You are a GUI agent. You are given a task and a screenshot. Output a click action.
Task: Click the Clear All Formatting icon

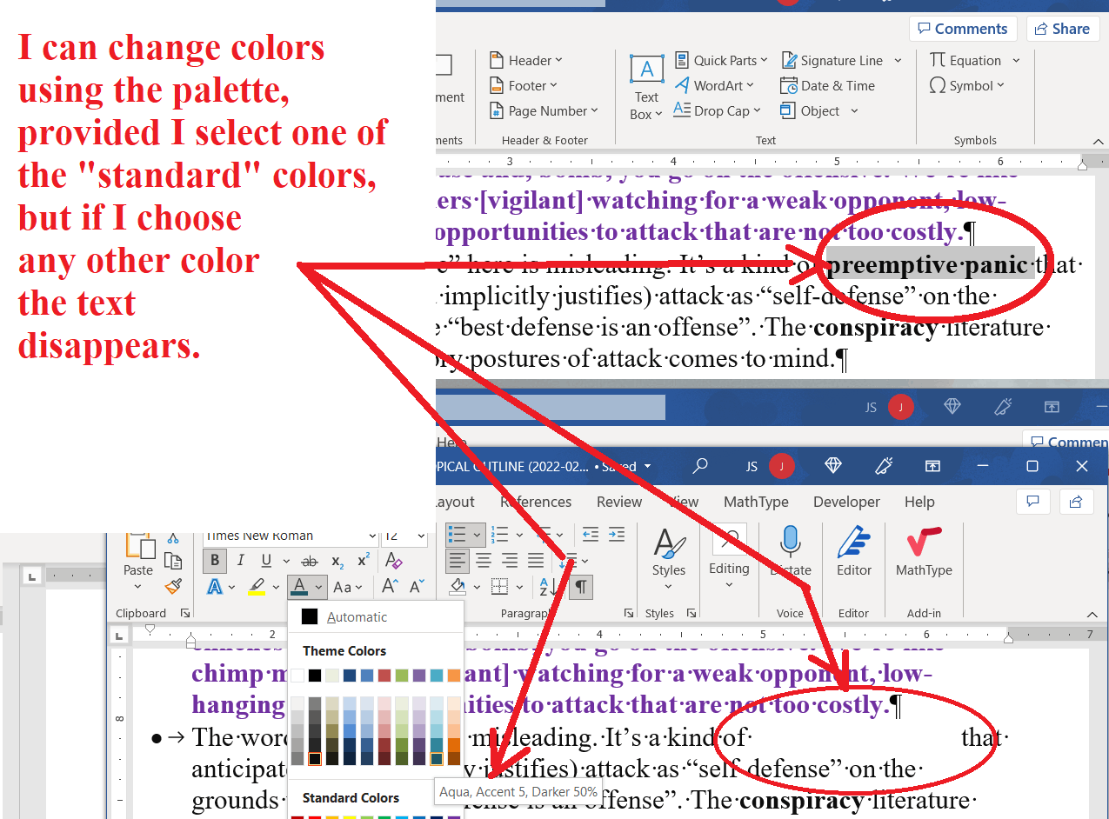(x=393, y=561)
